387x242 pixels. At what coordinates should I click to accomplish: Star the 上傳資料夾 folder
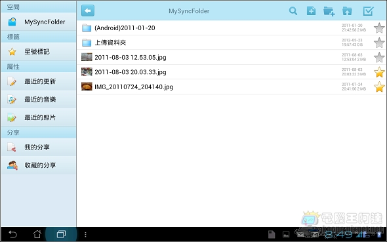379,43
